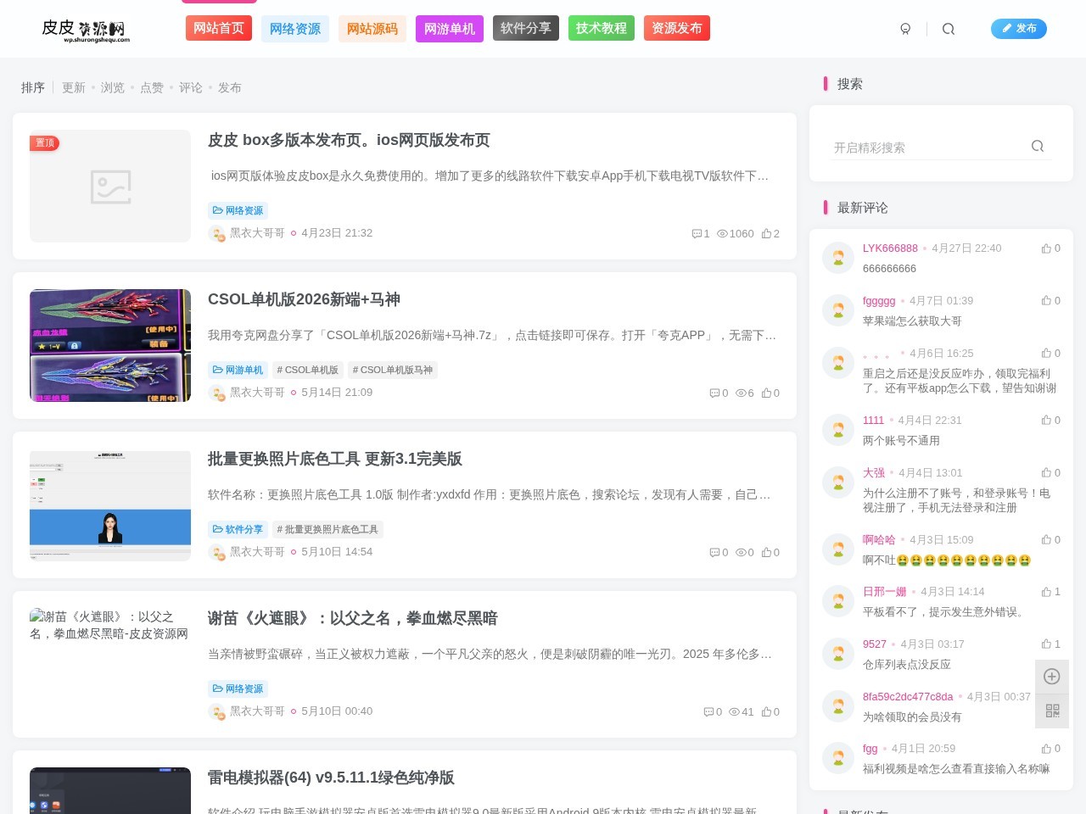The height and width of the screenshot is (814, 1086).
Task: Click author avatar on 火遮眼 post
Action: [x=217, y=712]
